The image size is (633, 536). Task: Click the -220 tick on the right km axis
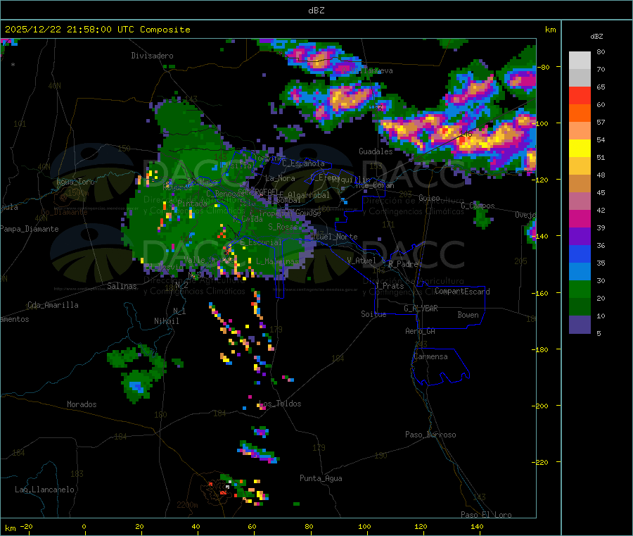click(x=539, y=462)
